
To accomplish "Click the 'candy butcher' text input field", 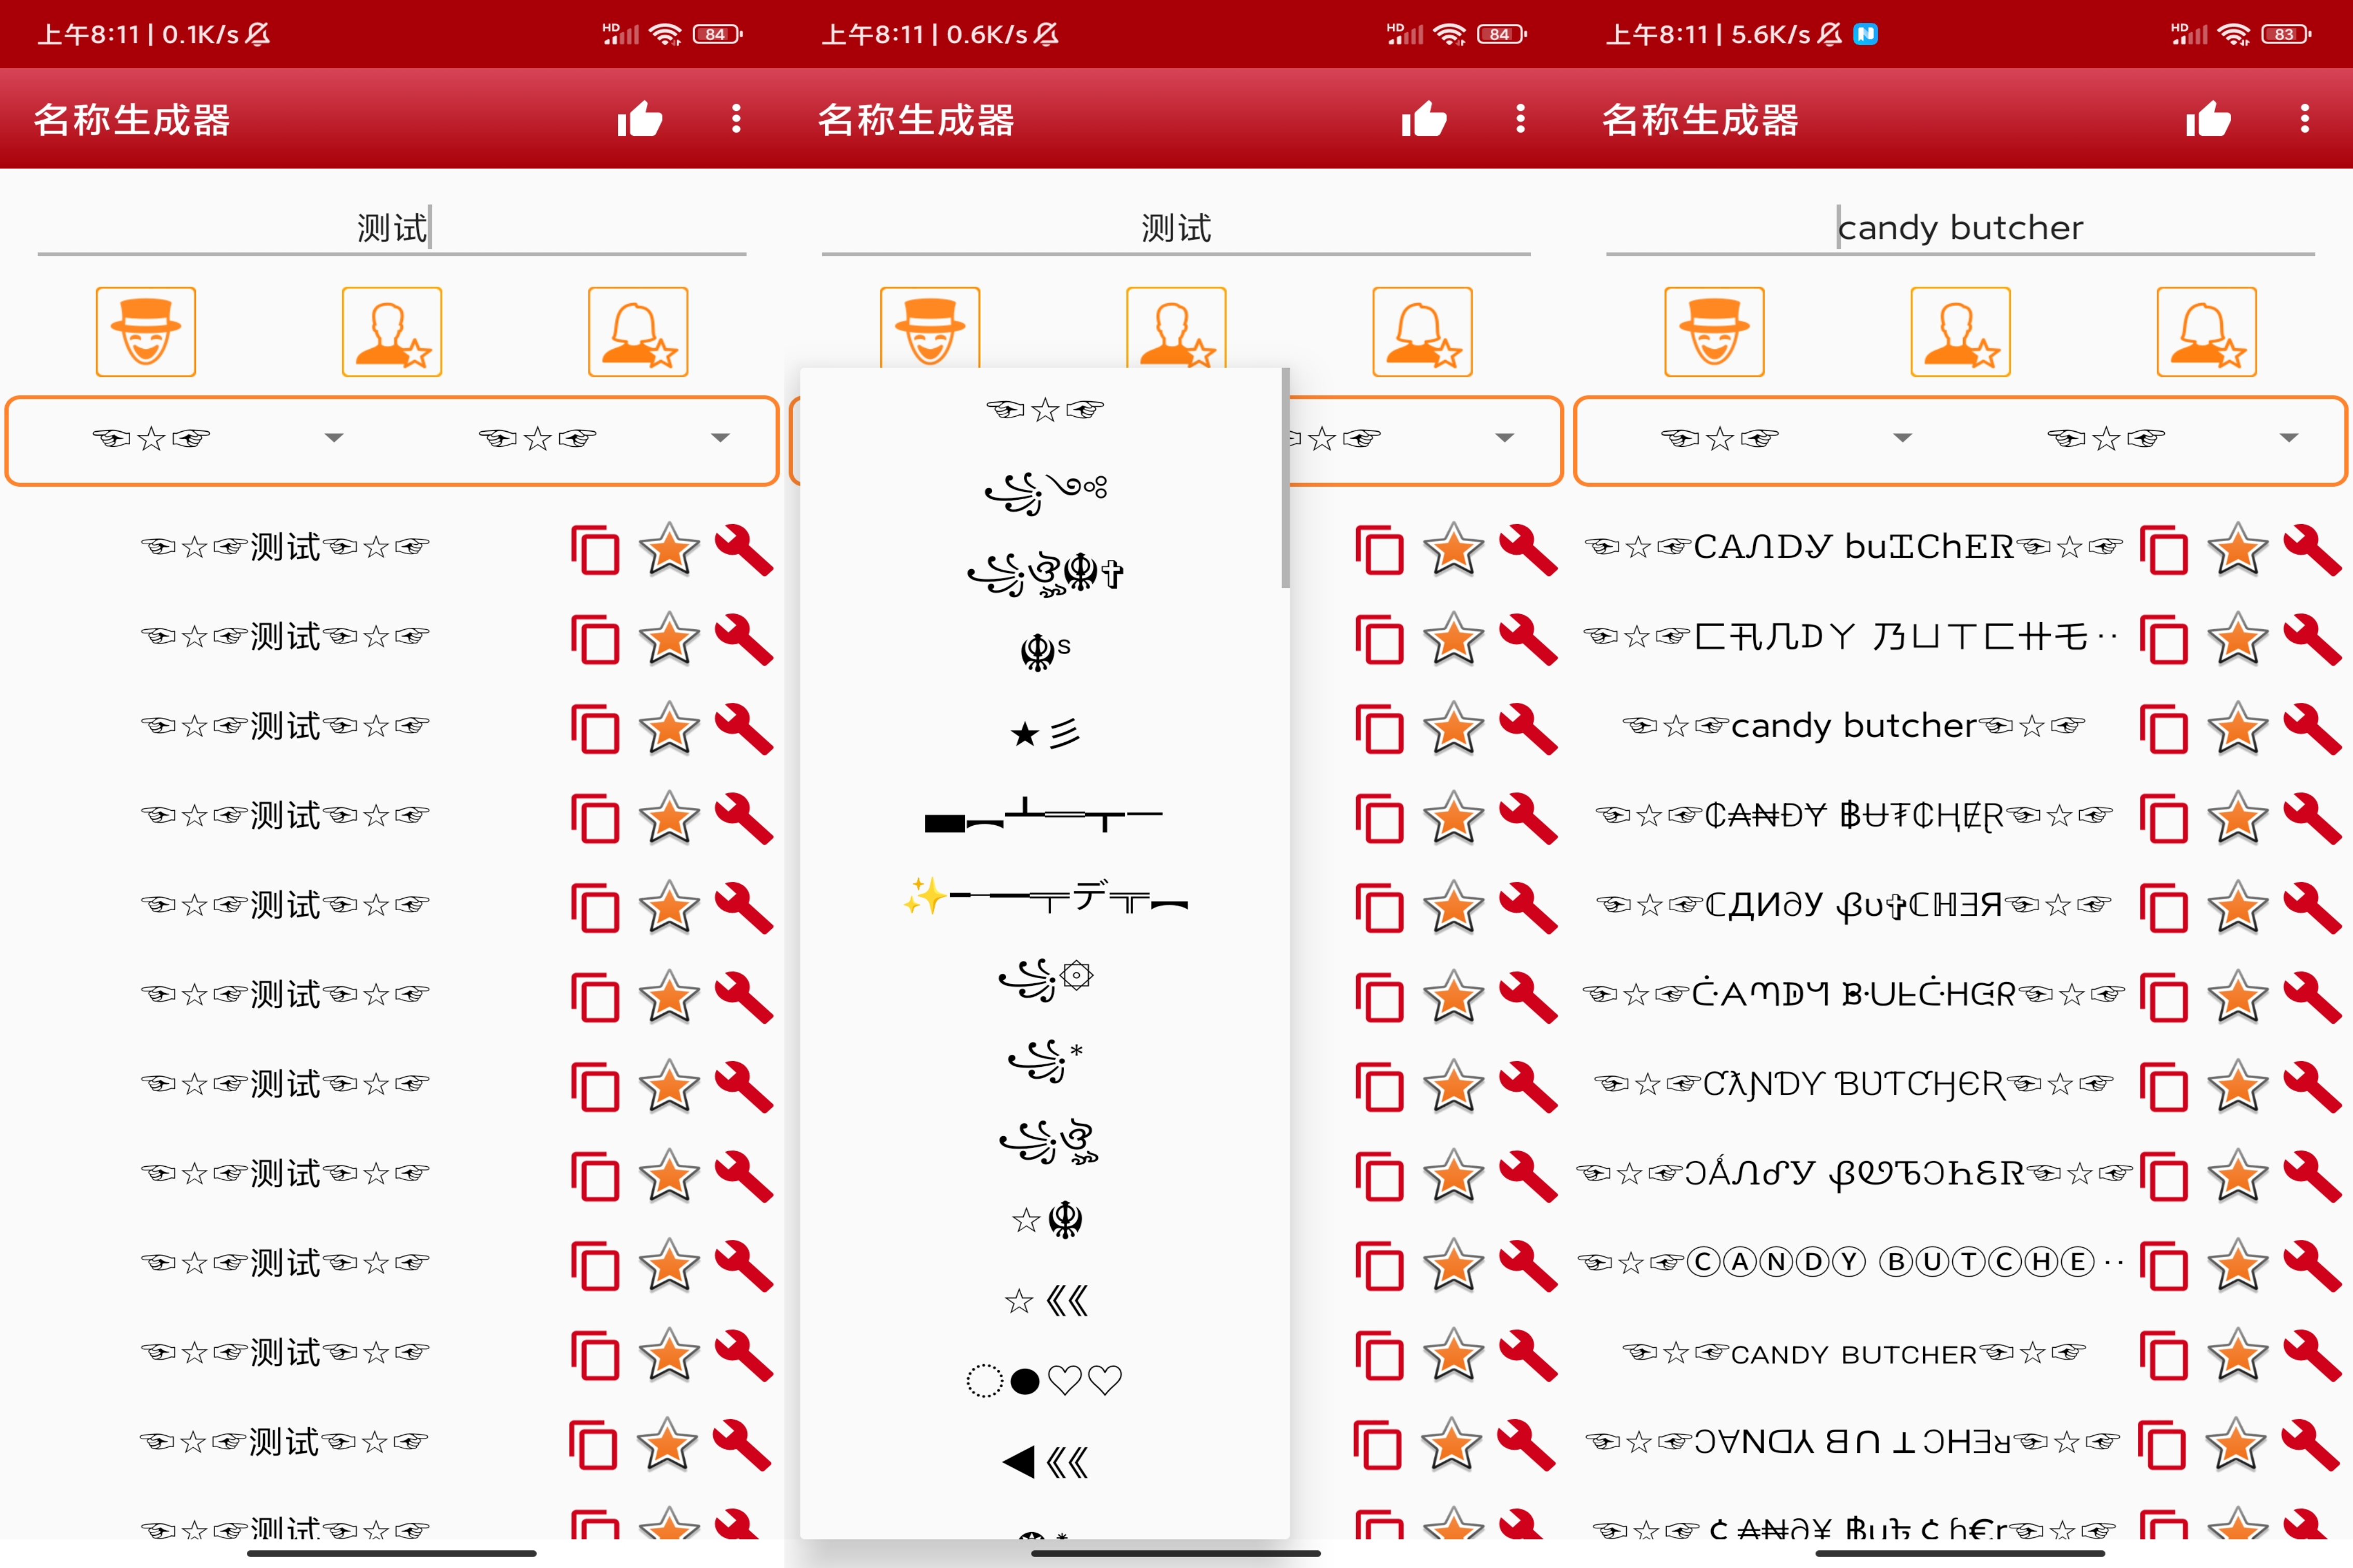I will pos(1960,228).
